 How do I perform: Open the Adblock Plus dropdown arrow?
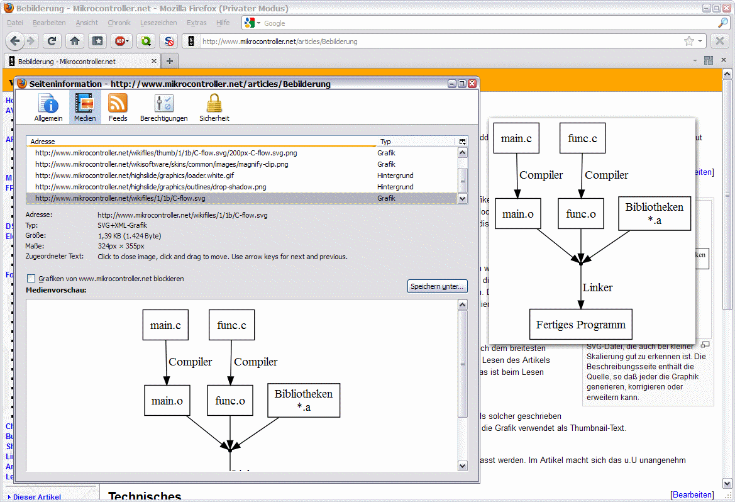click(x=127, y=42)
